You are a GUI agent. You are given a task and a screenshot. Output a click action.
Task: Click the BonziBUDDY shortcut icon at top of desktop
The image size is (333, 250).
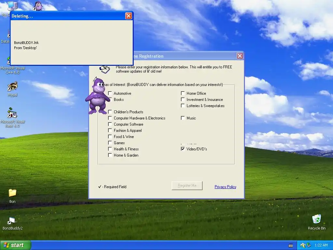coord(38,6)
